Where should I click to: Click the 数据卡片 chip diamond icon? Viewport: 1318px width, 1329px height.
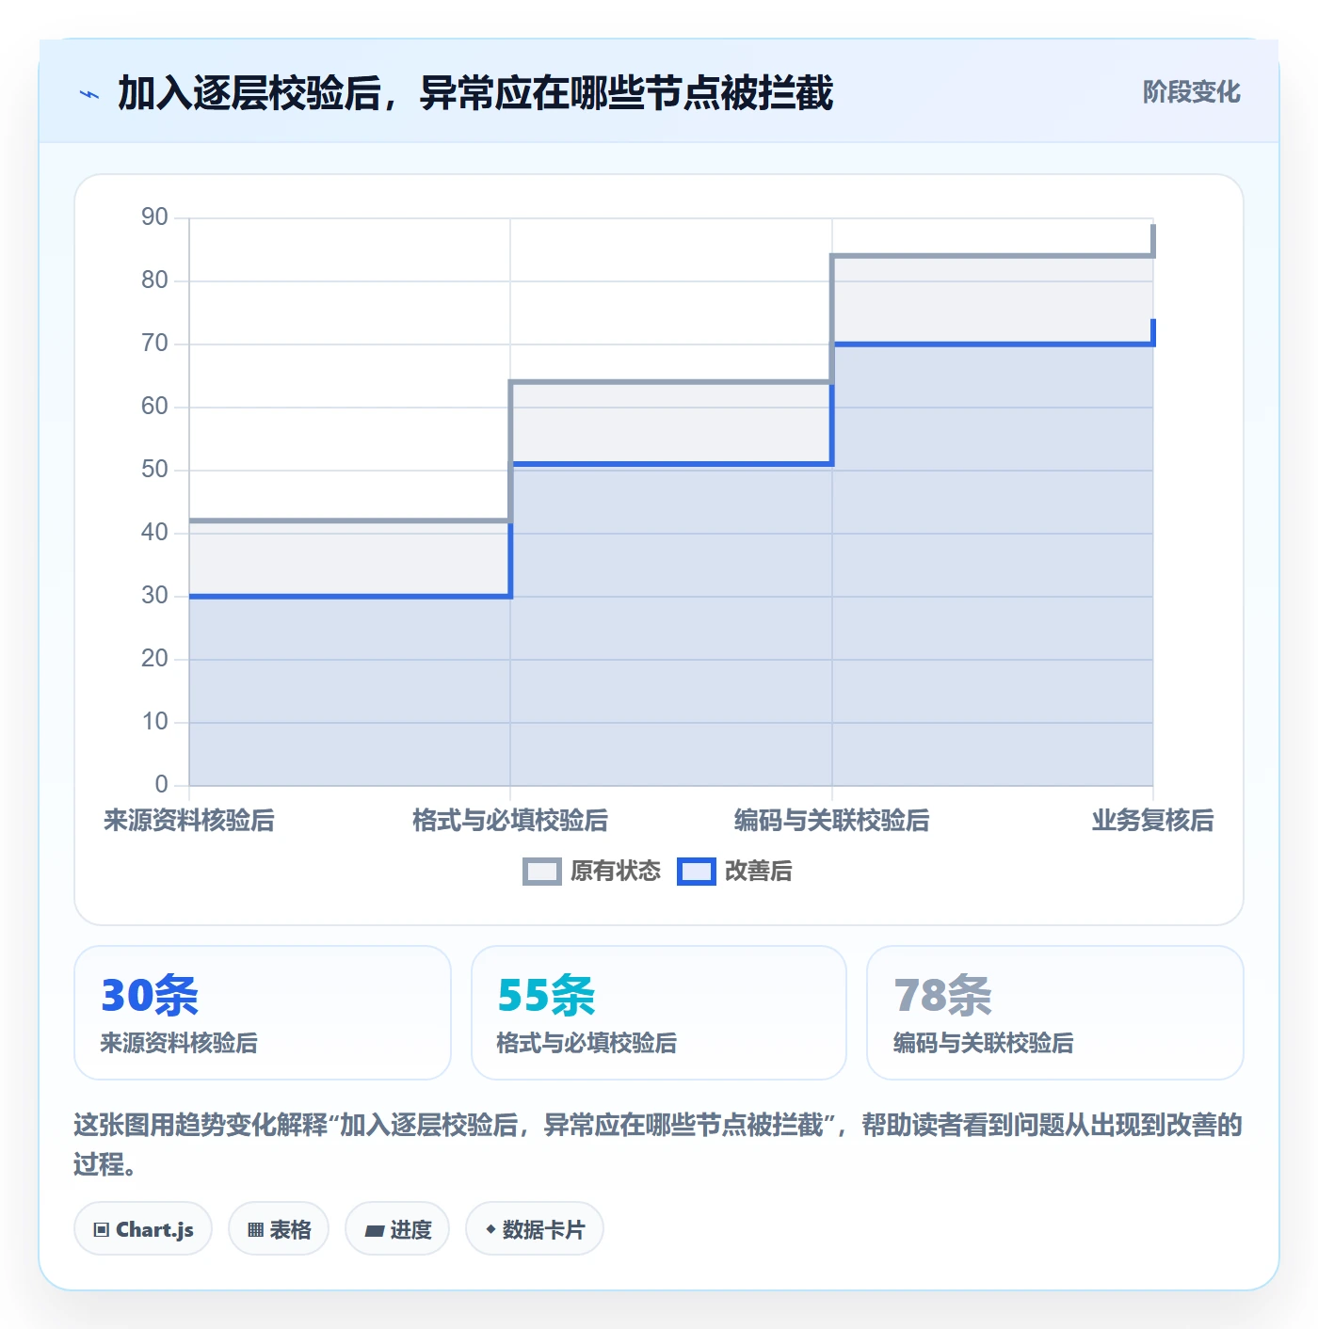coord(490,1229)
